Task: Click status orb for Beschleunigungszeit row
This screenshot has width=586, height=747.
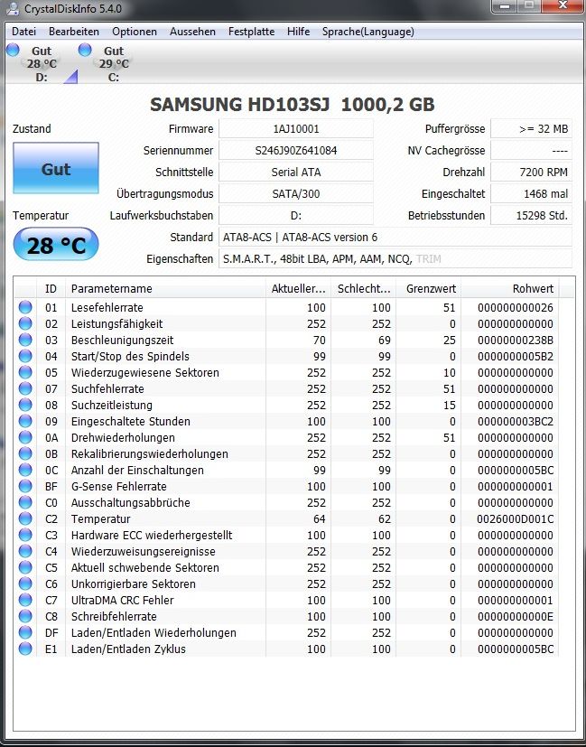Action: pos(25,340)
